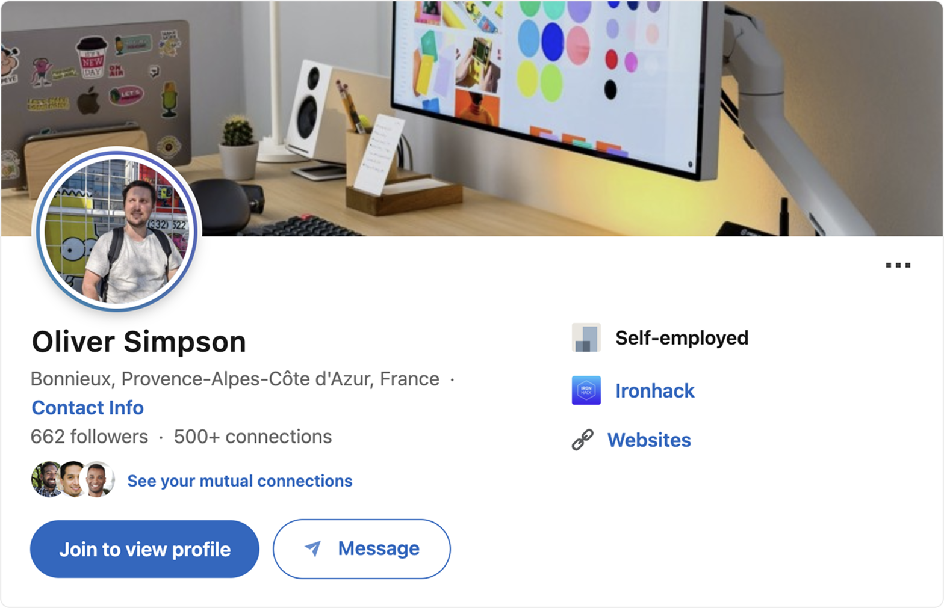This screenshot has width=944, height=608.
Task: Click the Self-employed company placeholder icon
Action: [586, 337]
